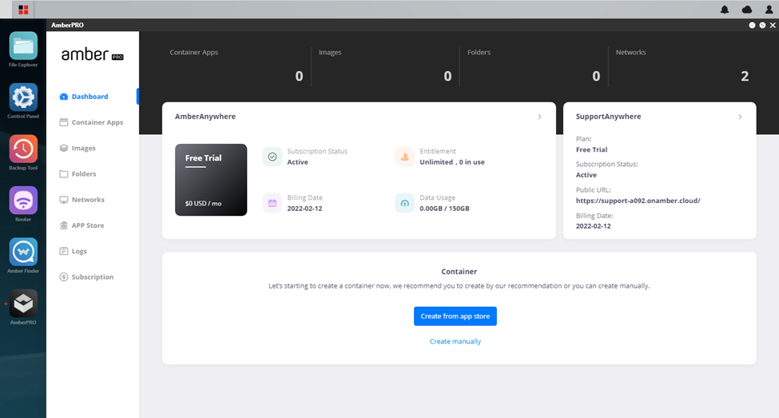Image resolution: width=779 pixels, height=418 pixels.
Task: Launch Amber Finder from the dock
Action: point(23,252)
